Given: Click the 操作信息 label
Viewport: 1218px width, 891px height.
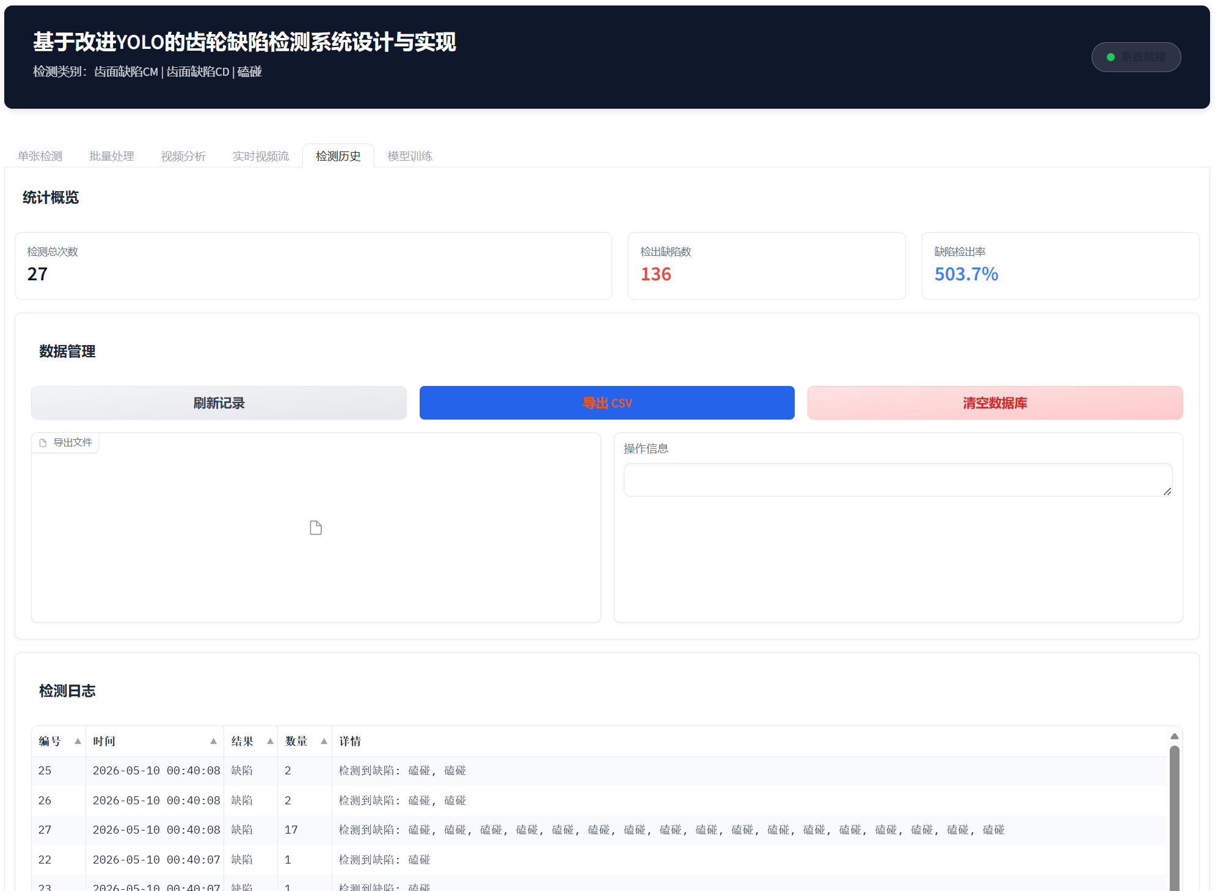Looking at the screenshot, I should (646, 449).
